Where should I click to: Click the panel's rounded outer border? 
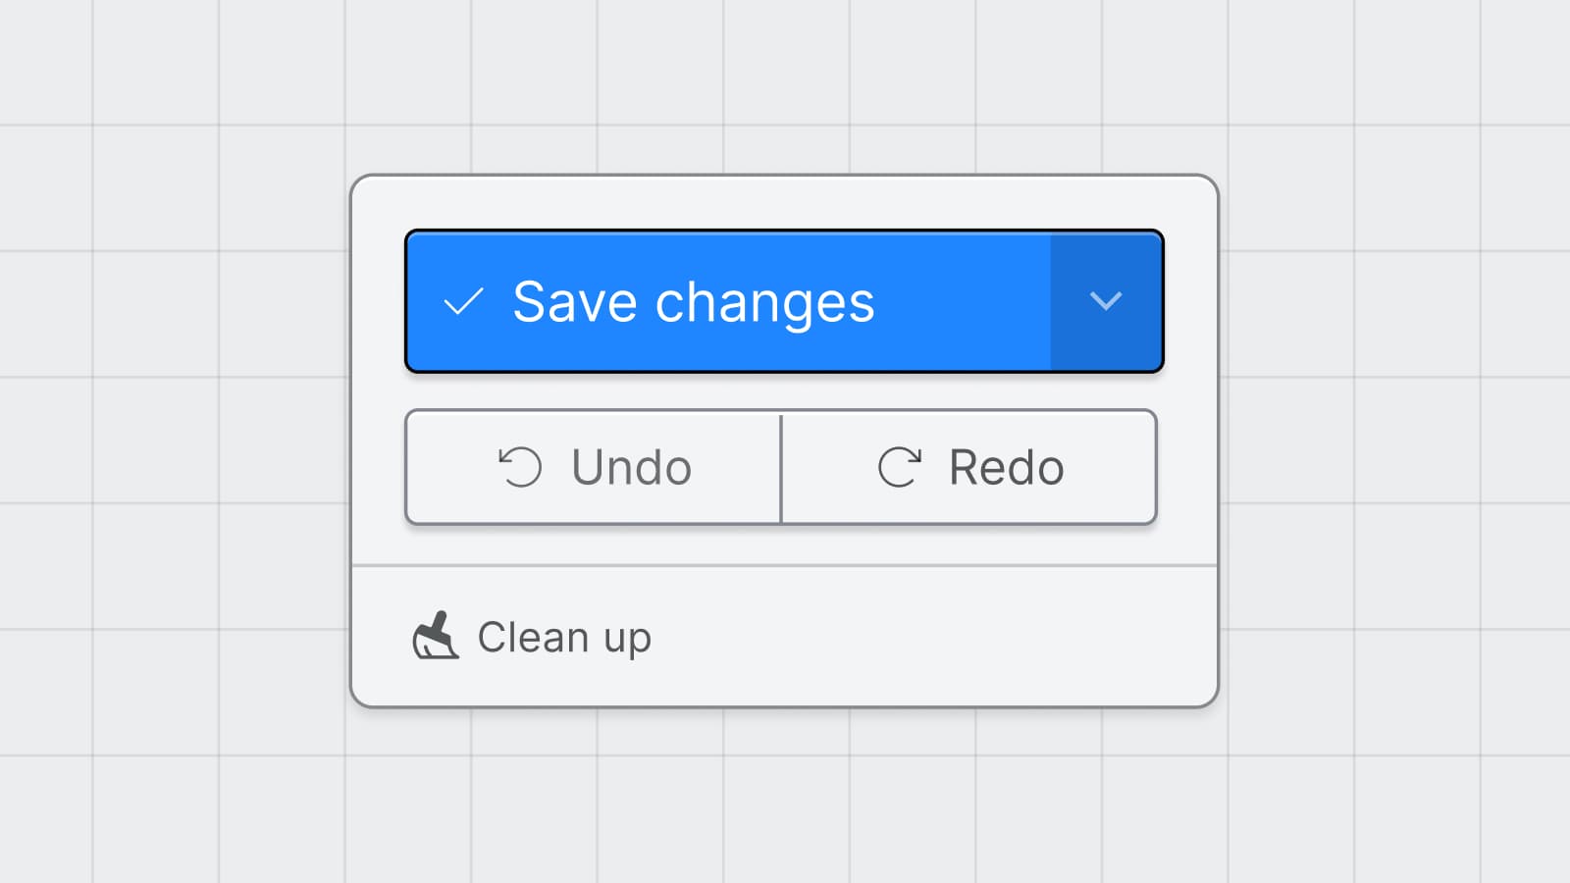click(x=351, y=441)
